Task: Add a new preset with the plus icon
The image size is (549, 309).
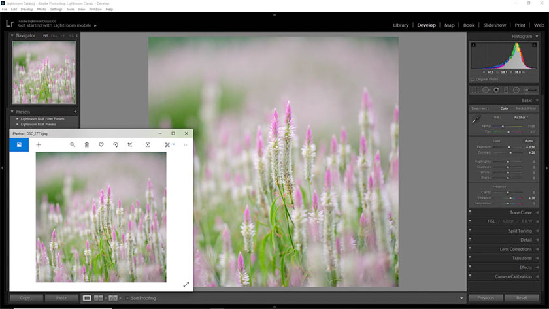Action: [x=75, y=112]
